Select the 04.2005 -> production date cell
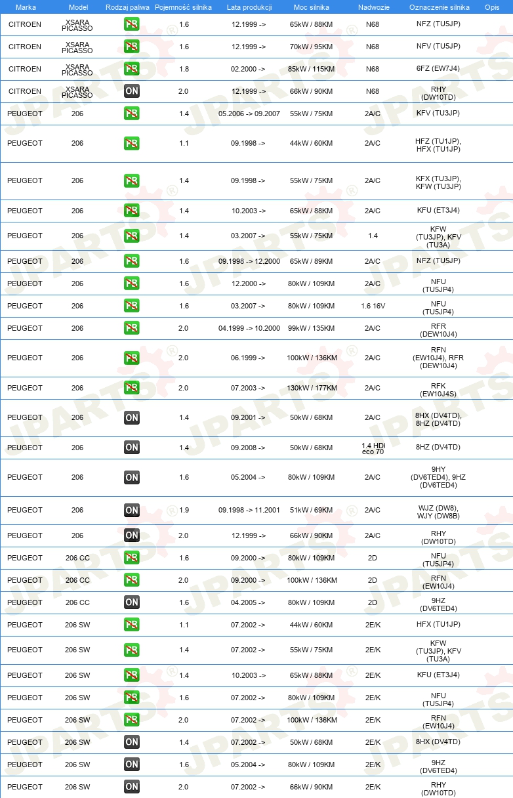The image size is (513, 798). pos(249,602)
